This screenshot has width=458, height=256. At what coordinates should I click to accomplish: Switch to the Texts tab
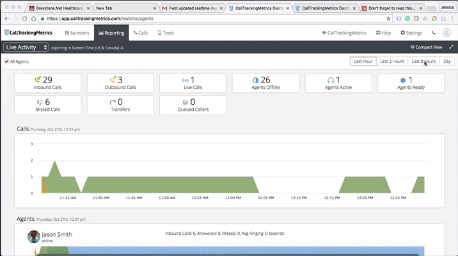click(165, 33)
